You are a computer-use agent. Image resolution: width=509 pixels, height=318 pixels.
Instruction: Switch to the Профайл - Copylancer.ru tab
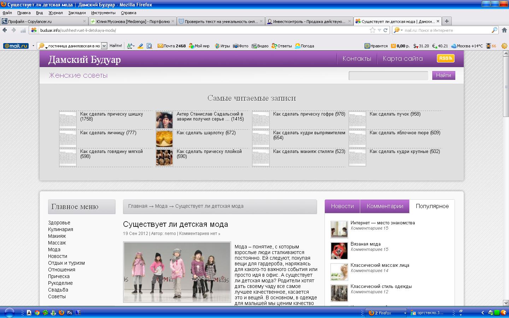pyautogui.click(x=44, y=21)
